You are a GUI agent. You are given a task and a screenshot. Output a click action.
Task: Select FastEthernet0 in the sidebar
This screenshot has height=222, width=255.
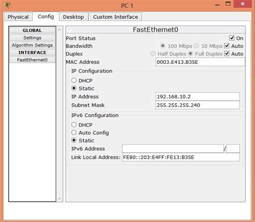click(x=32, y=60)
